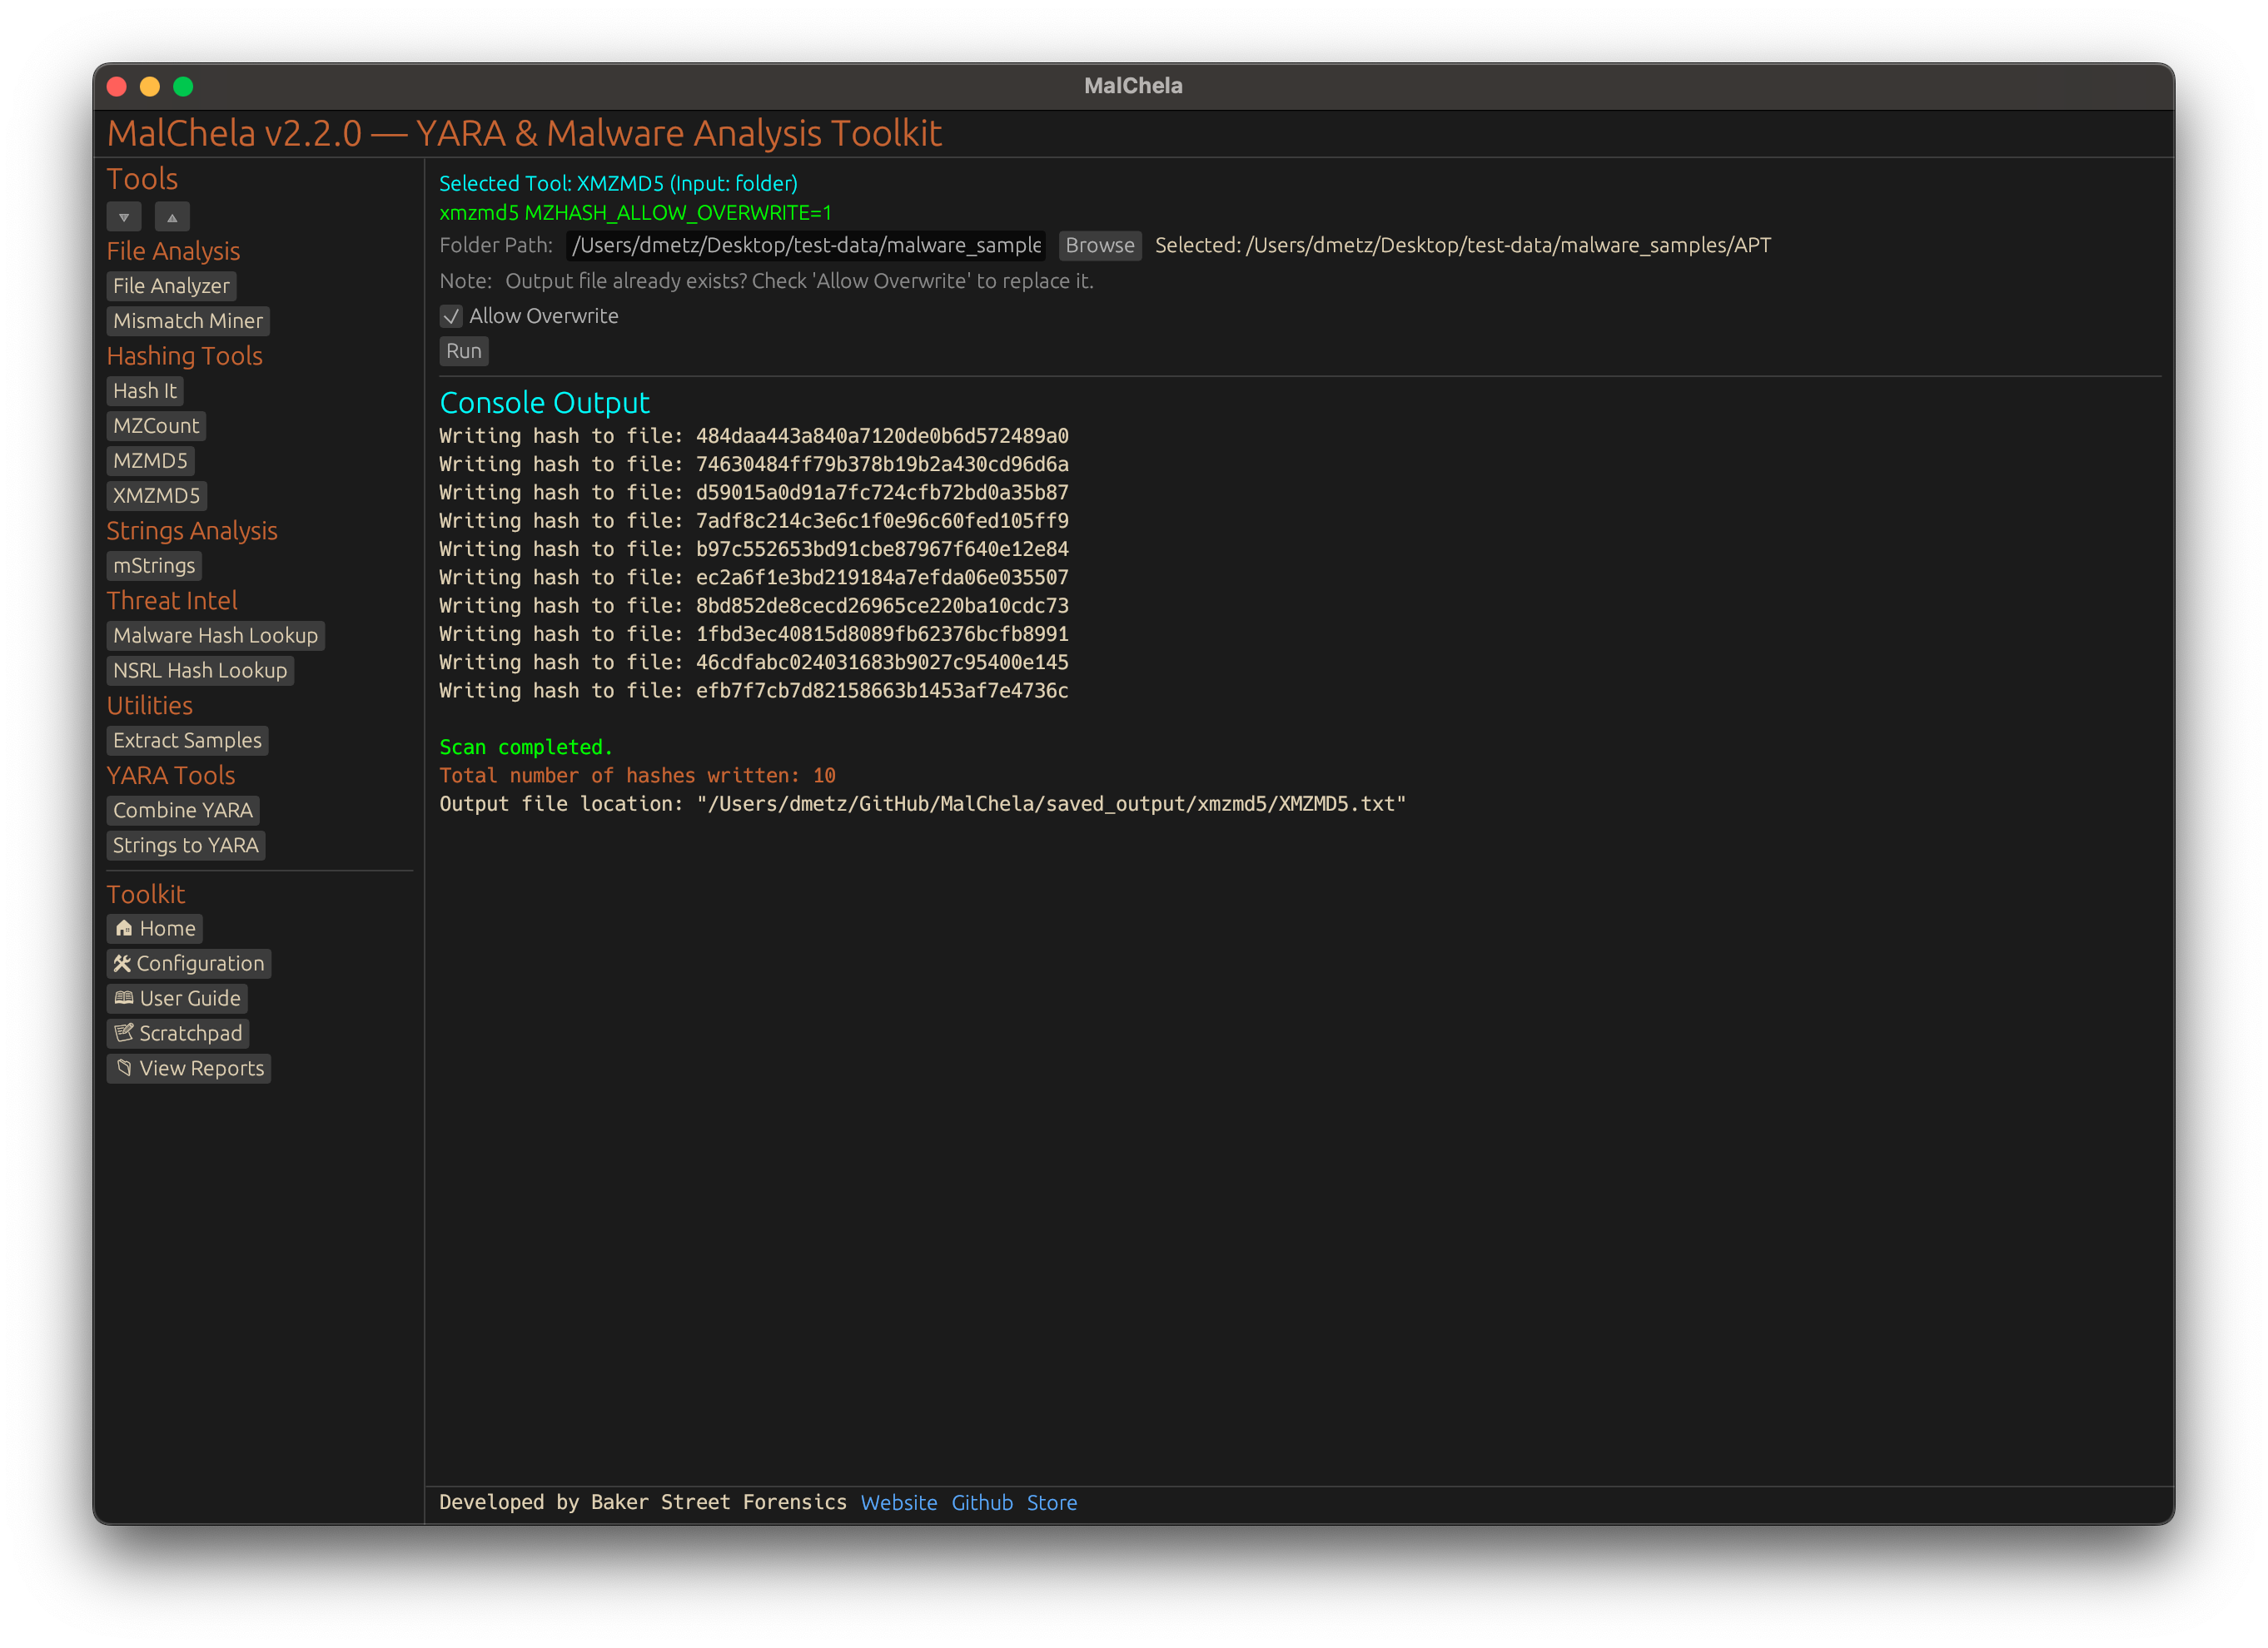
Task: Click the 'Selected Tool: XMZMD5' header text
Action: [x=618, y=184]
